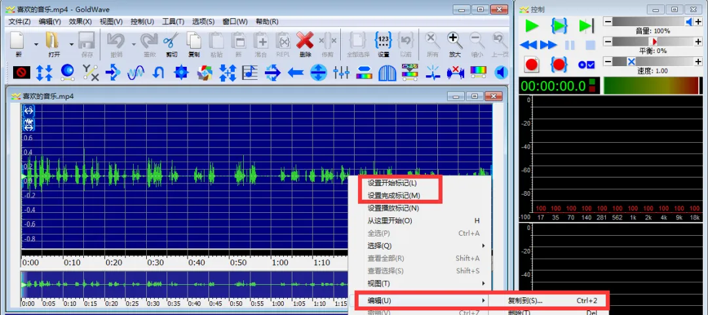Click the blue gear mechanize effect icon
This screenshot has width=708, height=315.
[x=181, y=72]
